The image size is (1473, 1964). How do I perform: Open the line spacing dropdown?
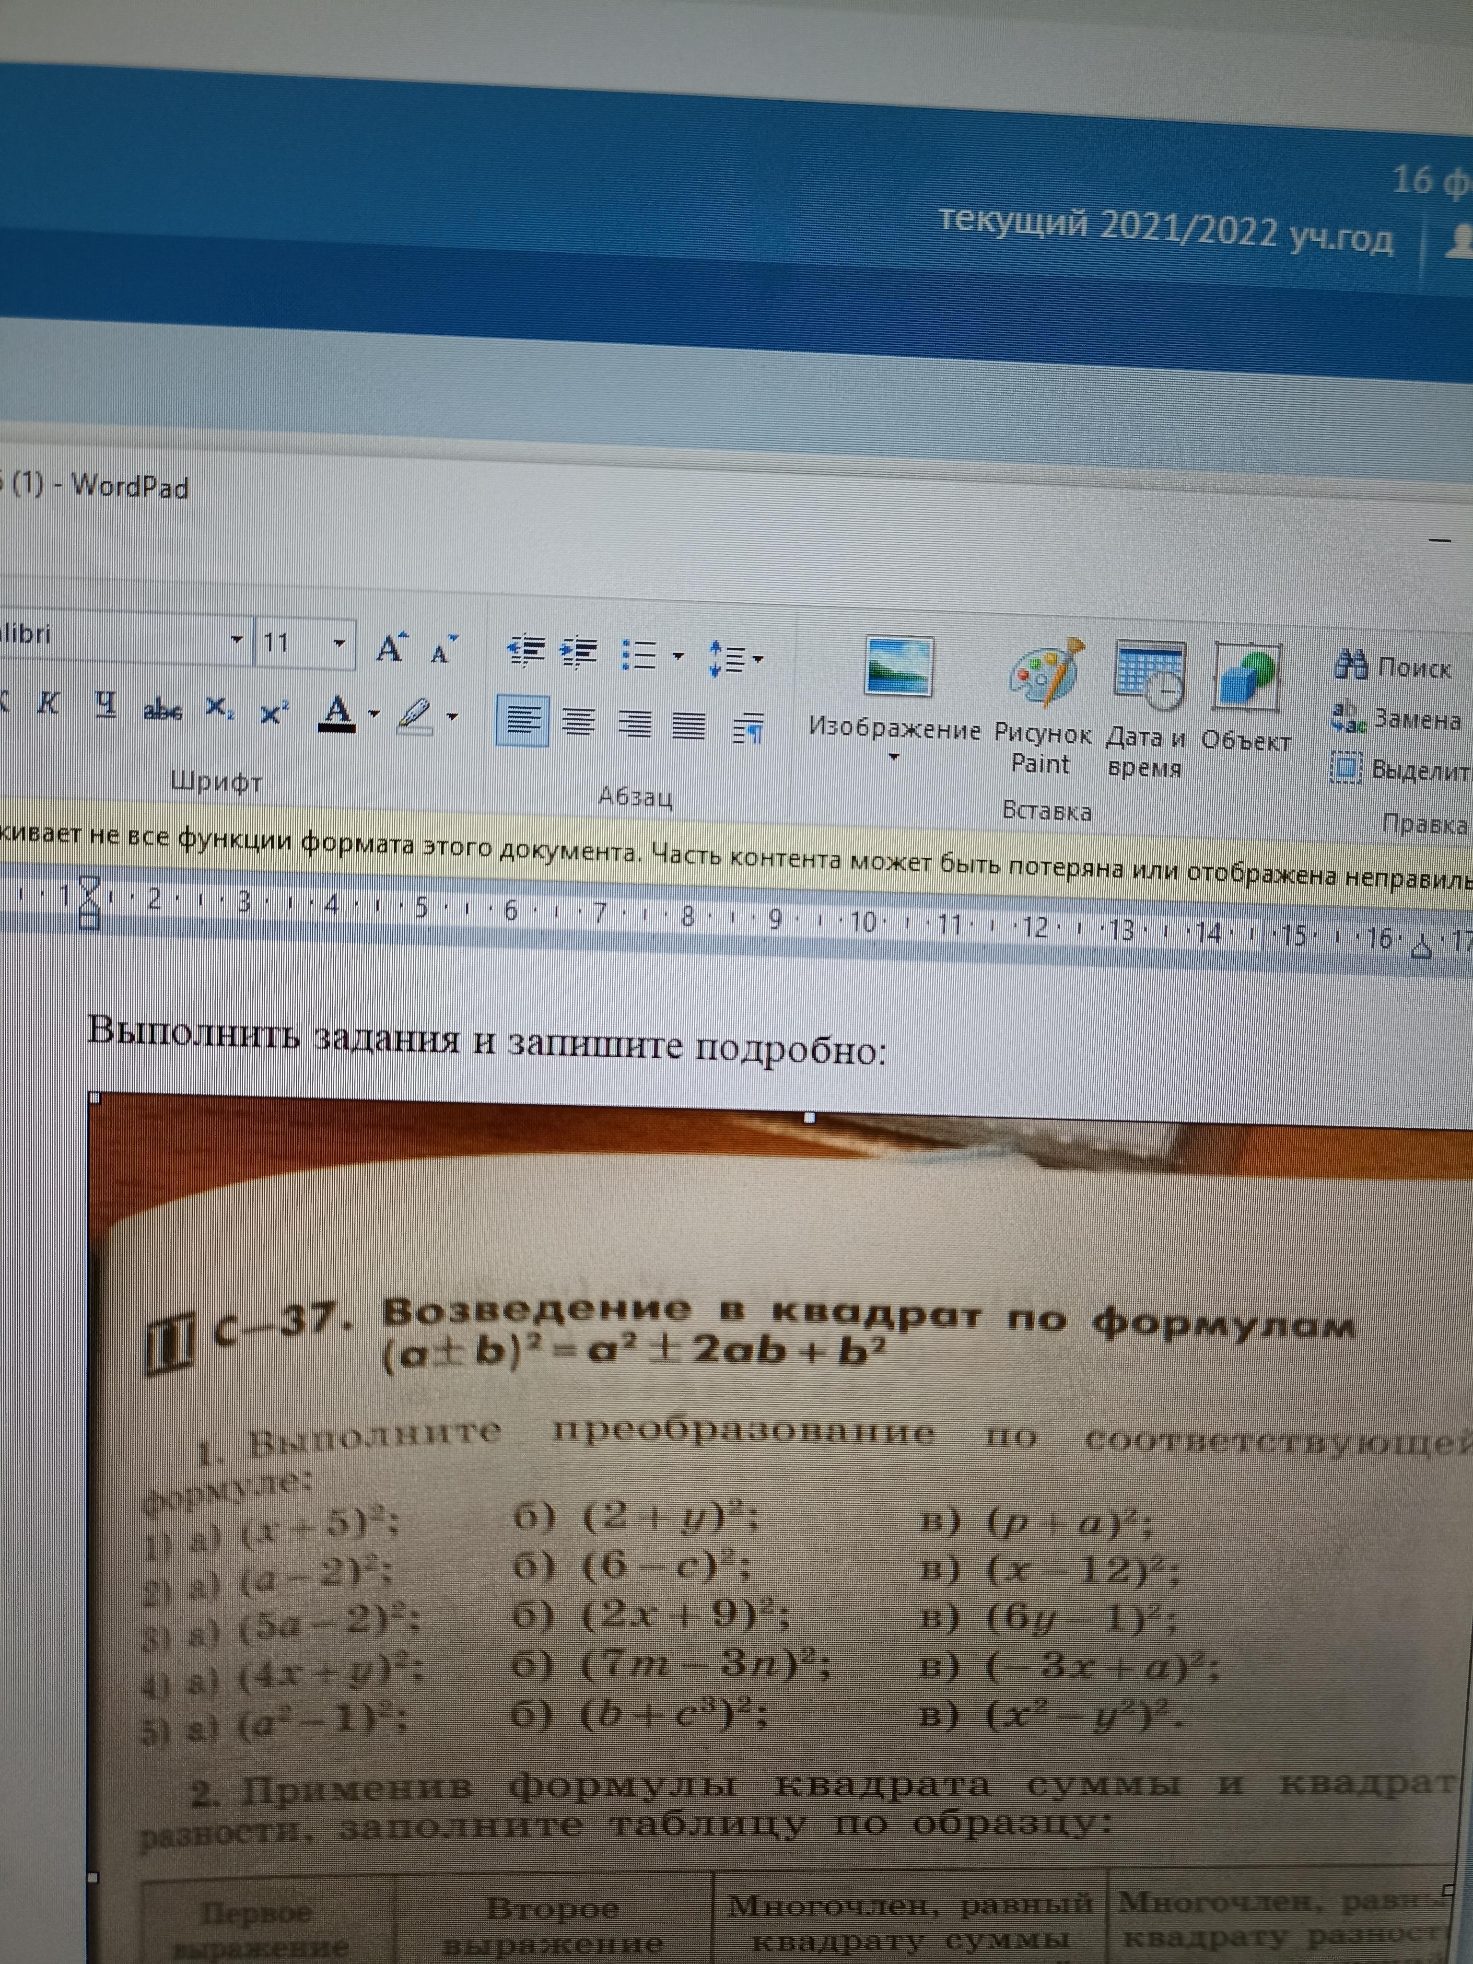point(736,659)
